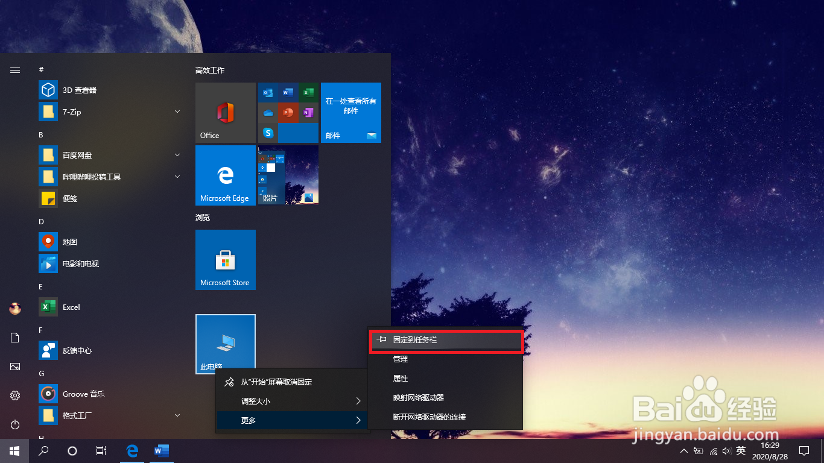Screen dimensions: 824x463
Task: Click the # group header
Action: (x=41, y=69)
